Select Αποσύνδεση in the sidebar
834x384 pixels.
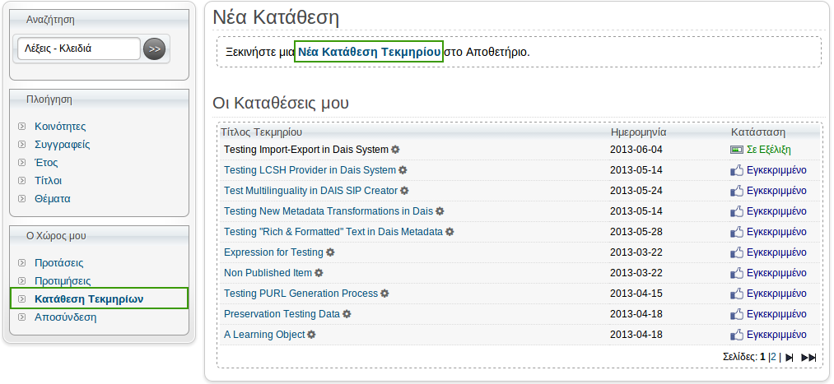click(65, 317)
